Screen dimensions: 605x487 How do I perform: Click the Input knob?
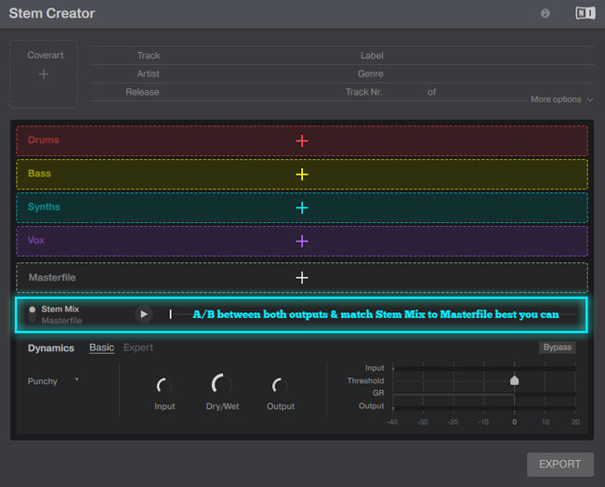164,385
